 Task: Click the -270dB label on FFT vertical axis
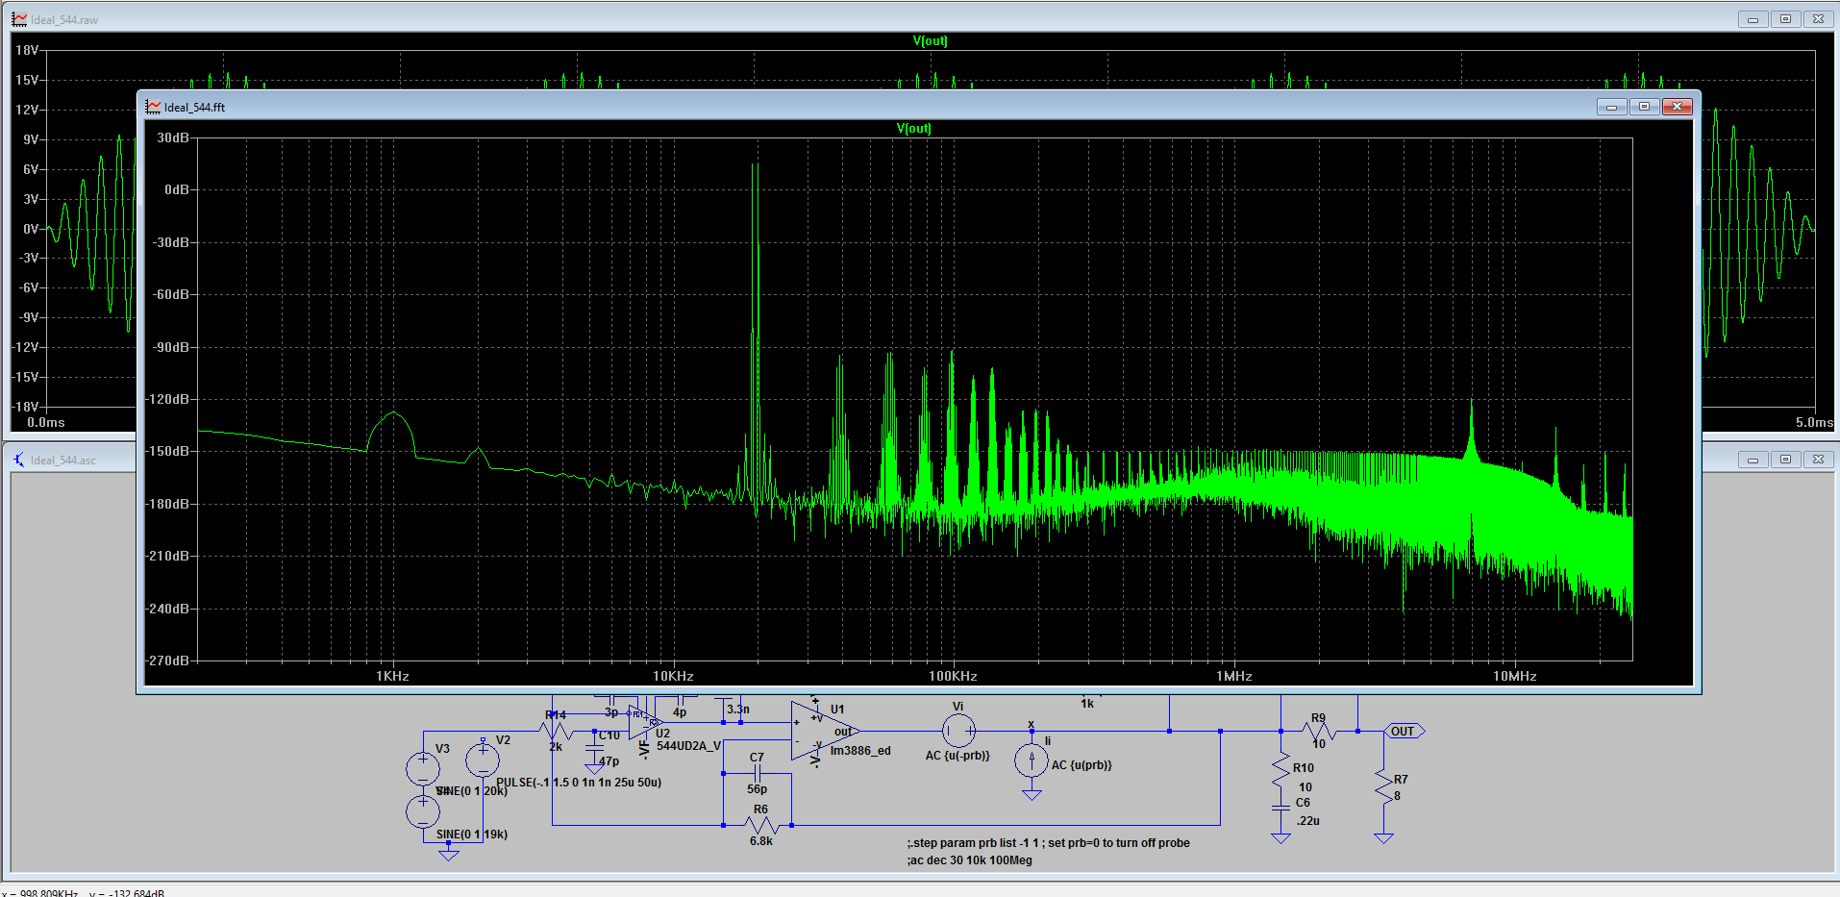pyautogui.click(x=170, y=660)
